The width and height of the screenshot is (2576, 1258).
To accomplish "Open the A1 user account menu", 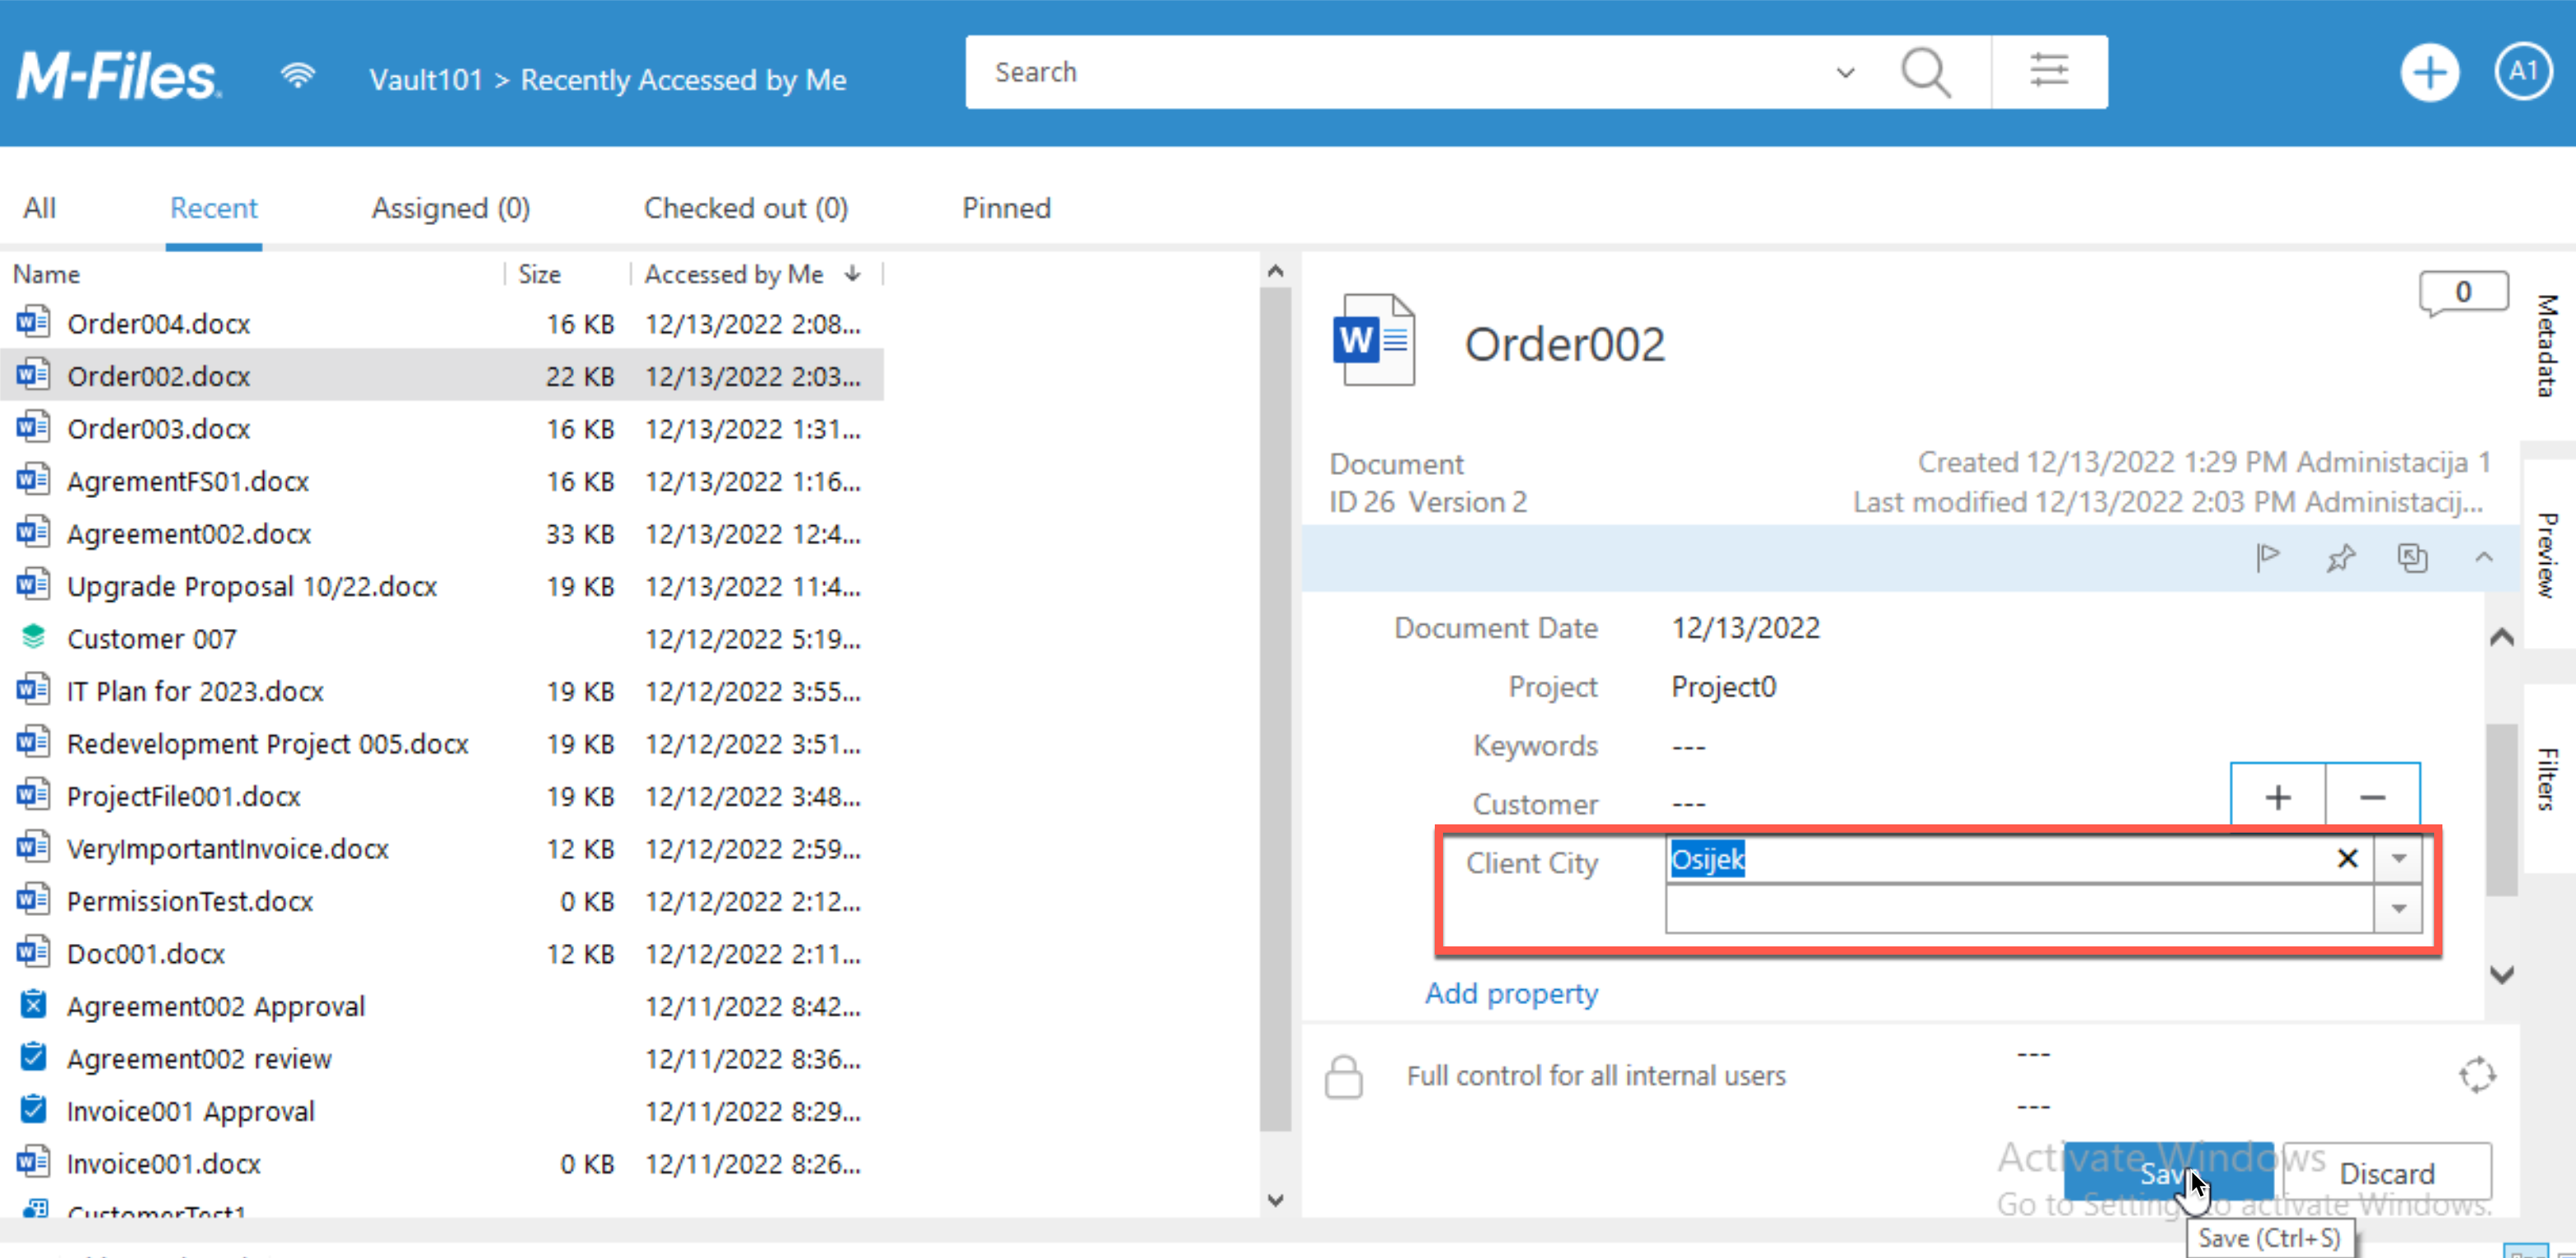I will (x=2523, y=71).
